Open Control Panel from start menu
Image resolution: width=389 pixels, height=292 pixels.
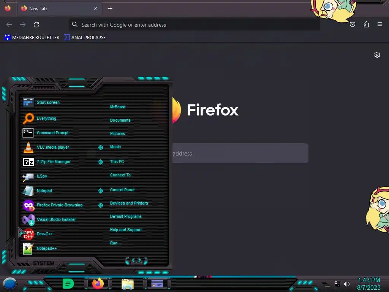tap(122, 190)
